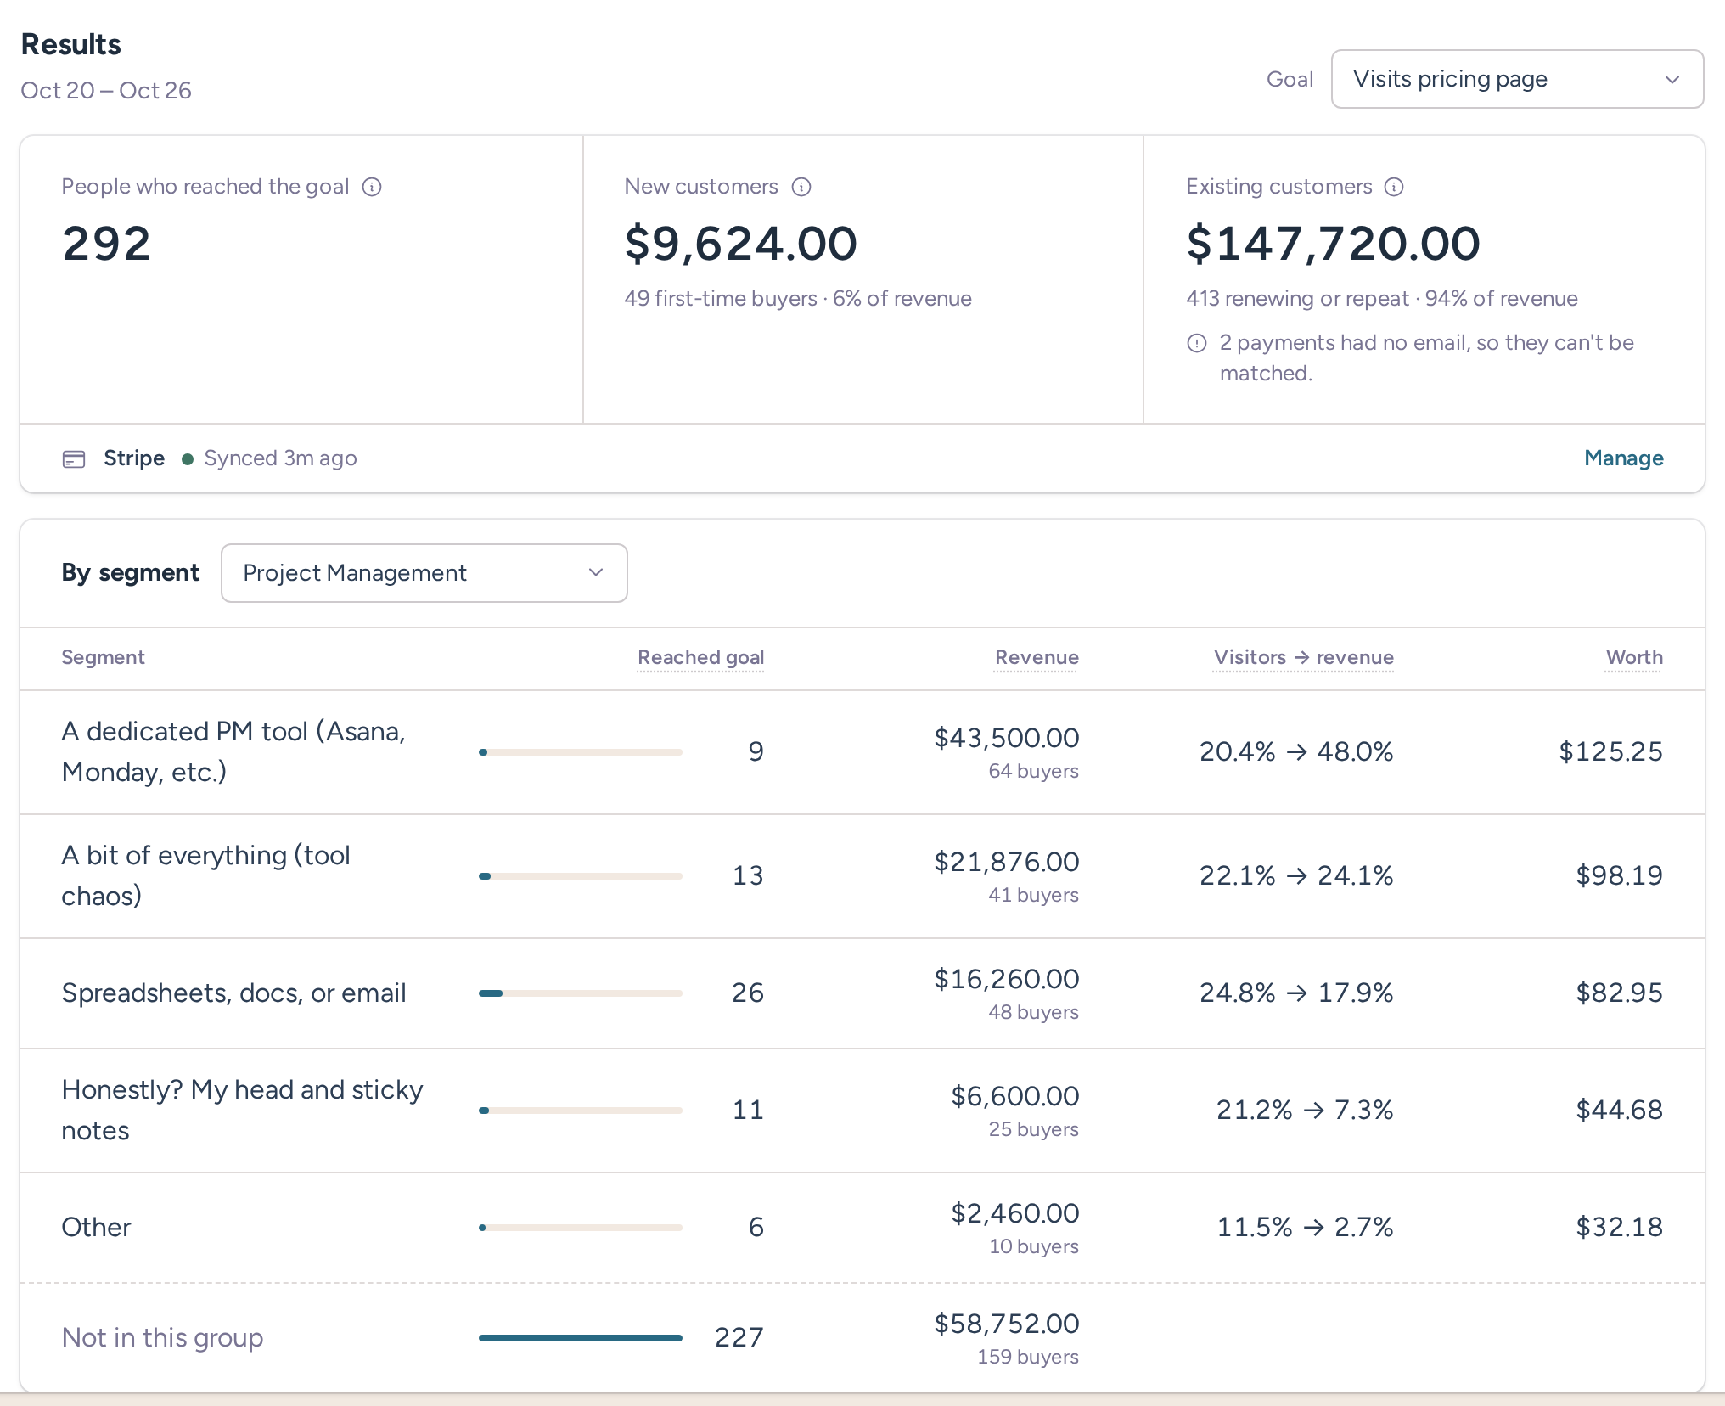
Task: Click the '20.4% → 48.0%' conversion value
Action: pos(1296,751)
